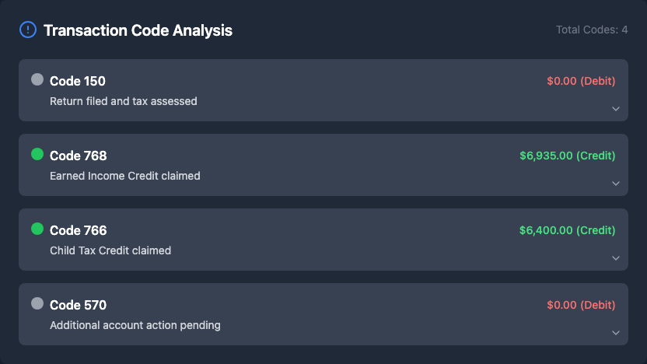Click the Transaction Code Analysis heading
Viewport: 647px width, 364px height.
click(138, 30)
